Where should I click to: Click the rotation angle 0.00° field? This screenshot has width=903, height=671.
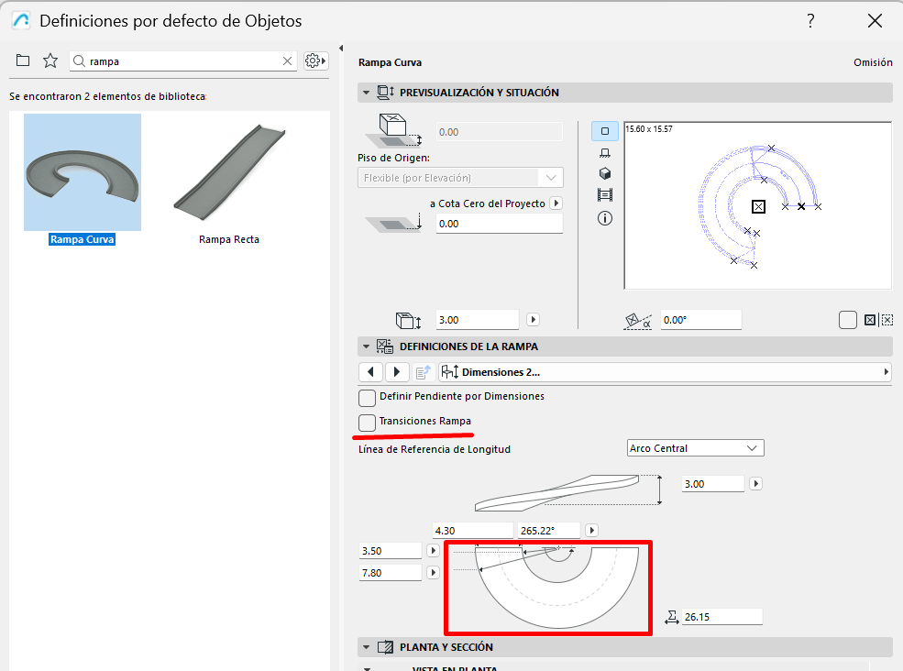pyautogui.click(x=700, y=320)
